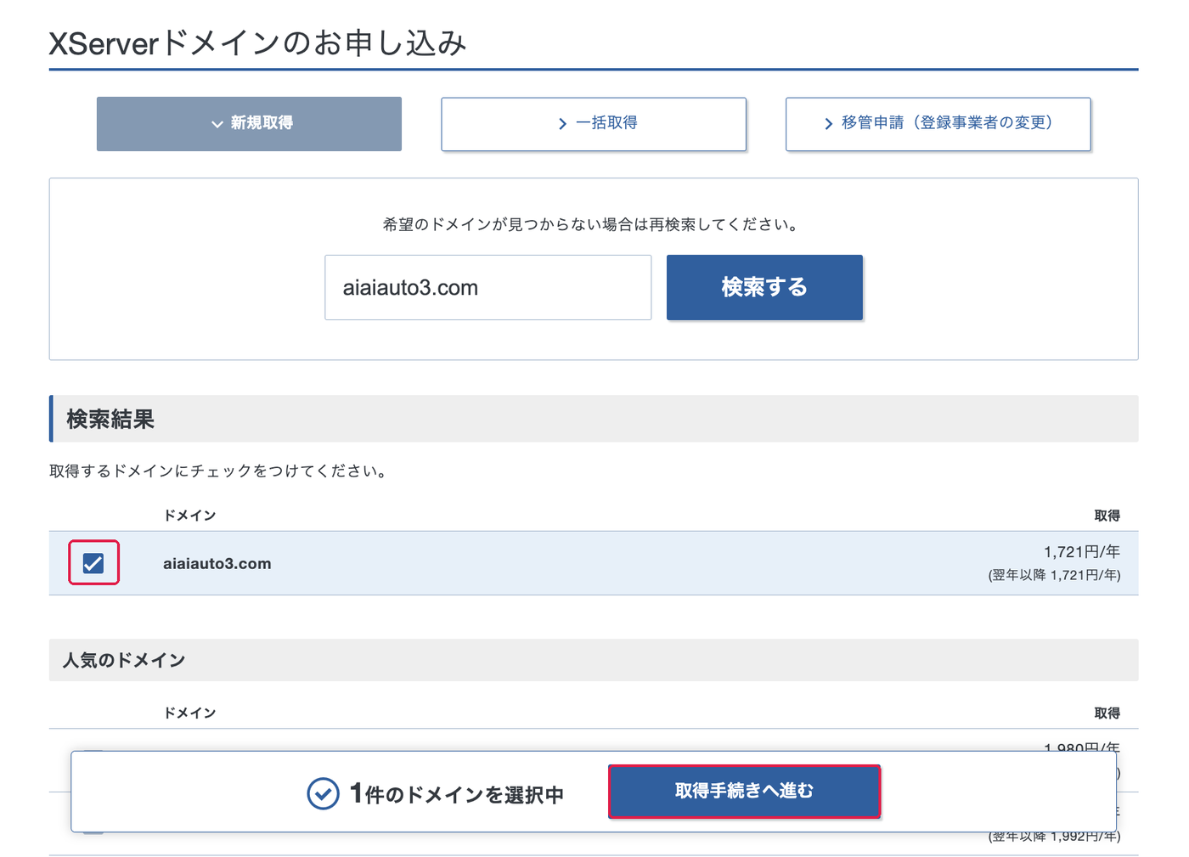This screenshot has height=857, width=1189.
Task: Click 取得手続きへ進む button
Action: coord(744,792)
